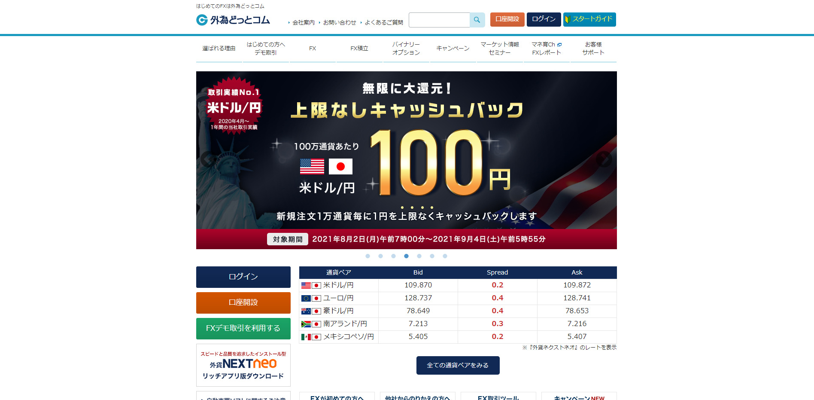The image size is (814, 400).
Task: Click the Spread column header
Action: pos(498,272)
